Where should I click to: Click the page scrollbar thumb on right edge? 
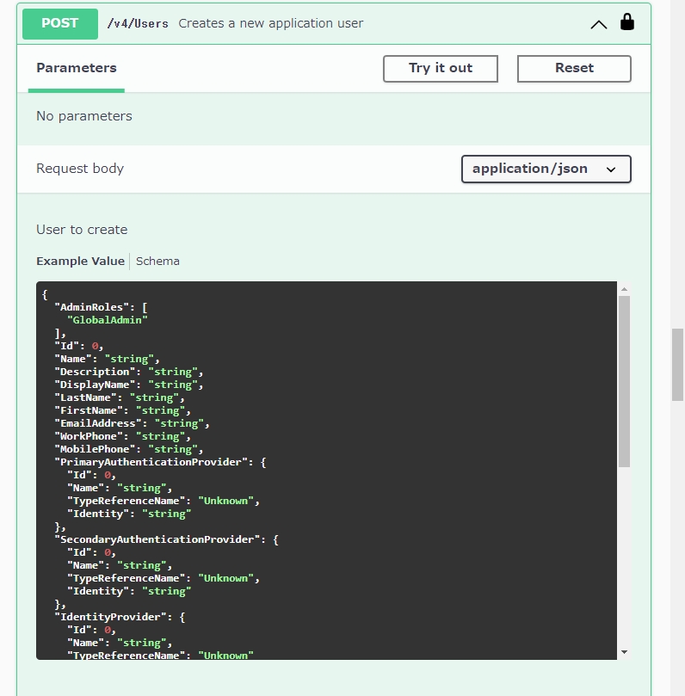tap(677, 365)
